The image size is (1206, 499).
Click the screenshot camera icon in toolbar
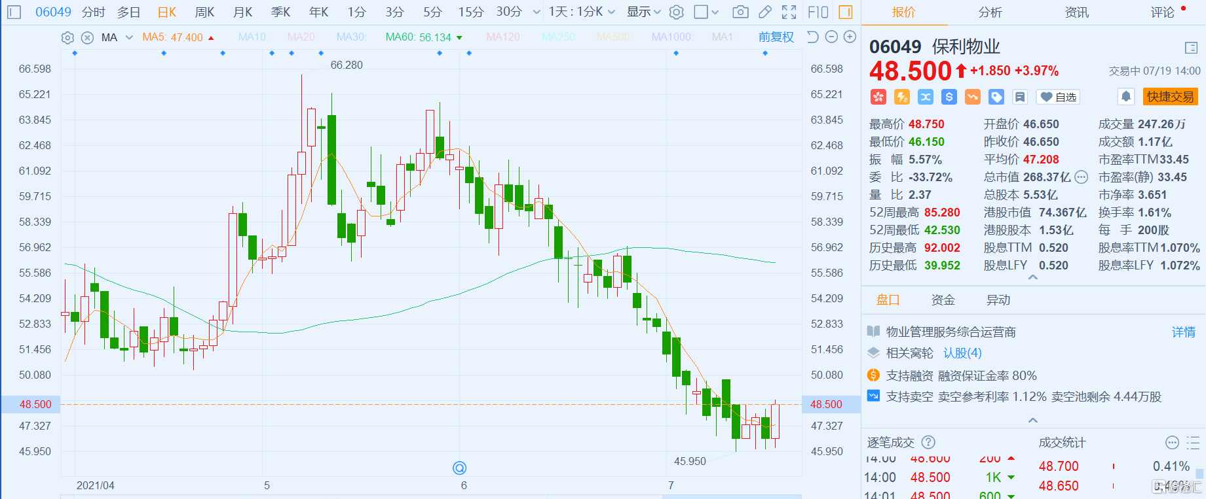click(740, 12)
